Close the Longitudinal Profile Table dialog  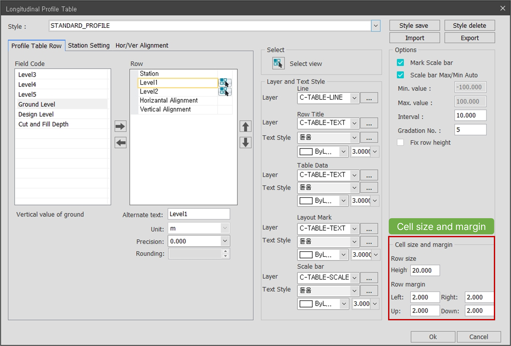pos(503,8)
